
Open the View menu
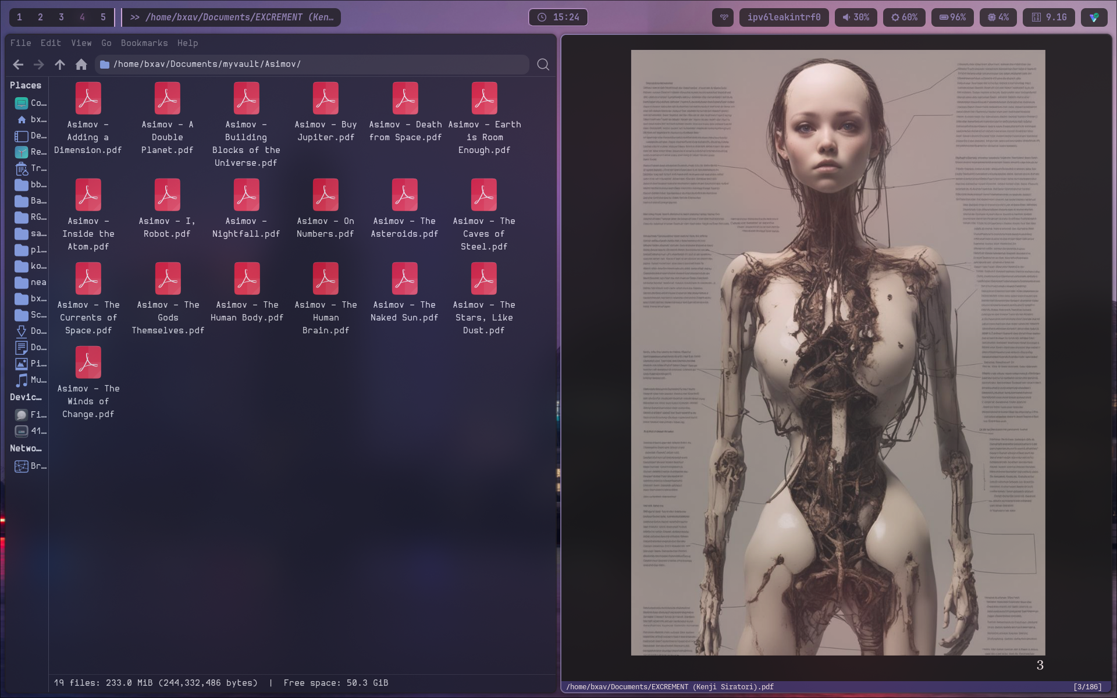pos(81,43)
